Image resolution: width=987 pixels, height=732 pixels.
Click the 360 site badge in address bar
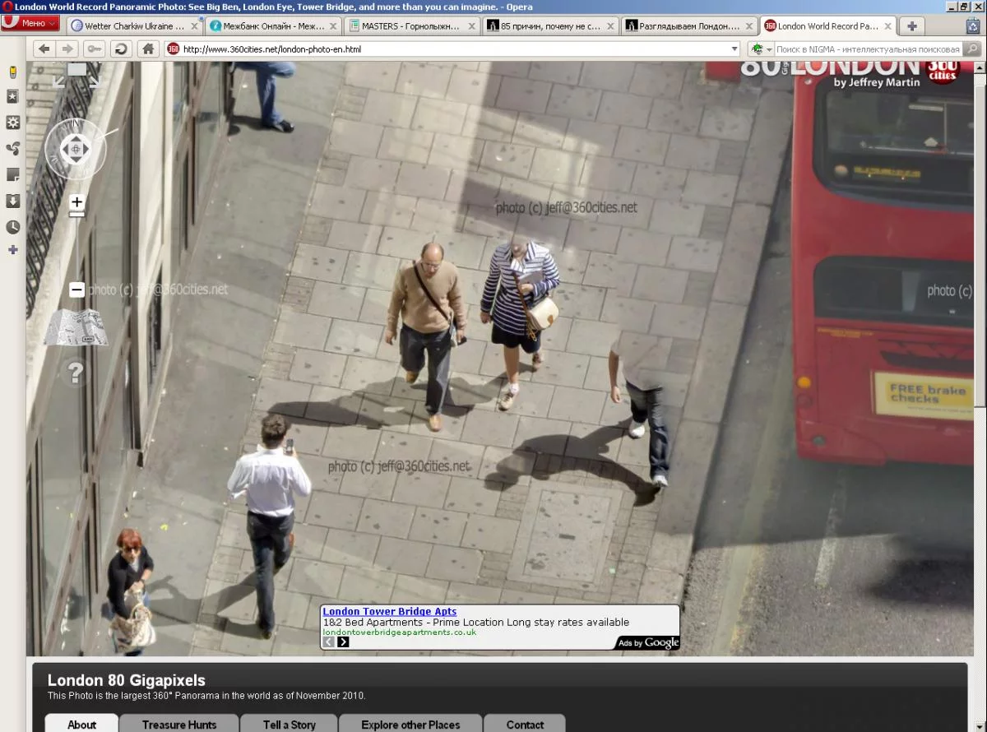174,49
